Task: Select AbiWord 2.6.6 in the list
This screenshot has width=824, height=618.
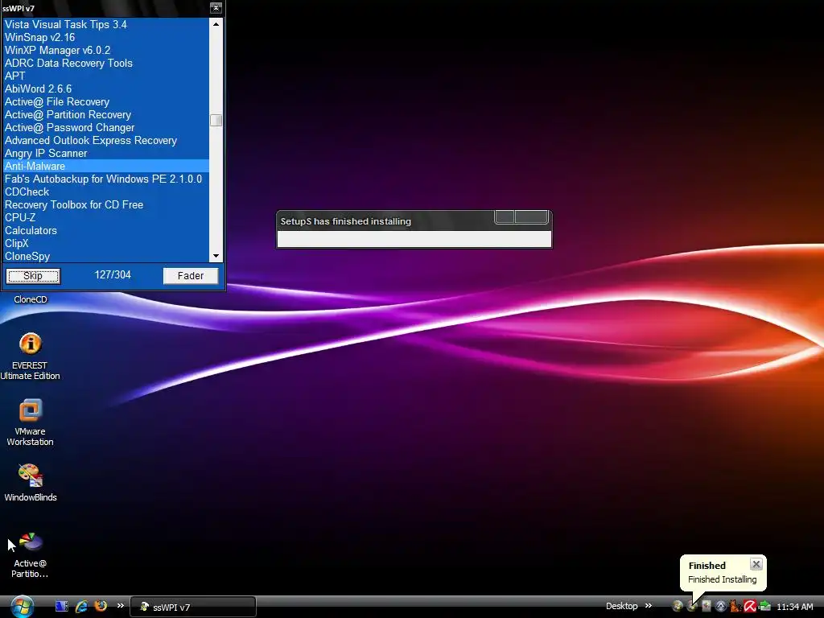Action: click(106, 89)
